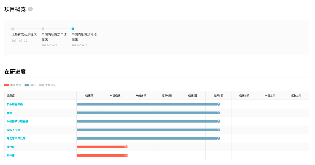Click the help icon beside 项目概览

tap(30, 9)
